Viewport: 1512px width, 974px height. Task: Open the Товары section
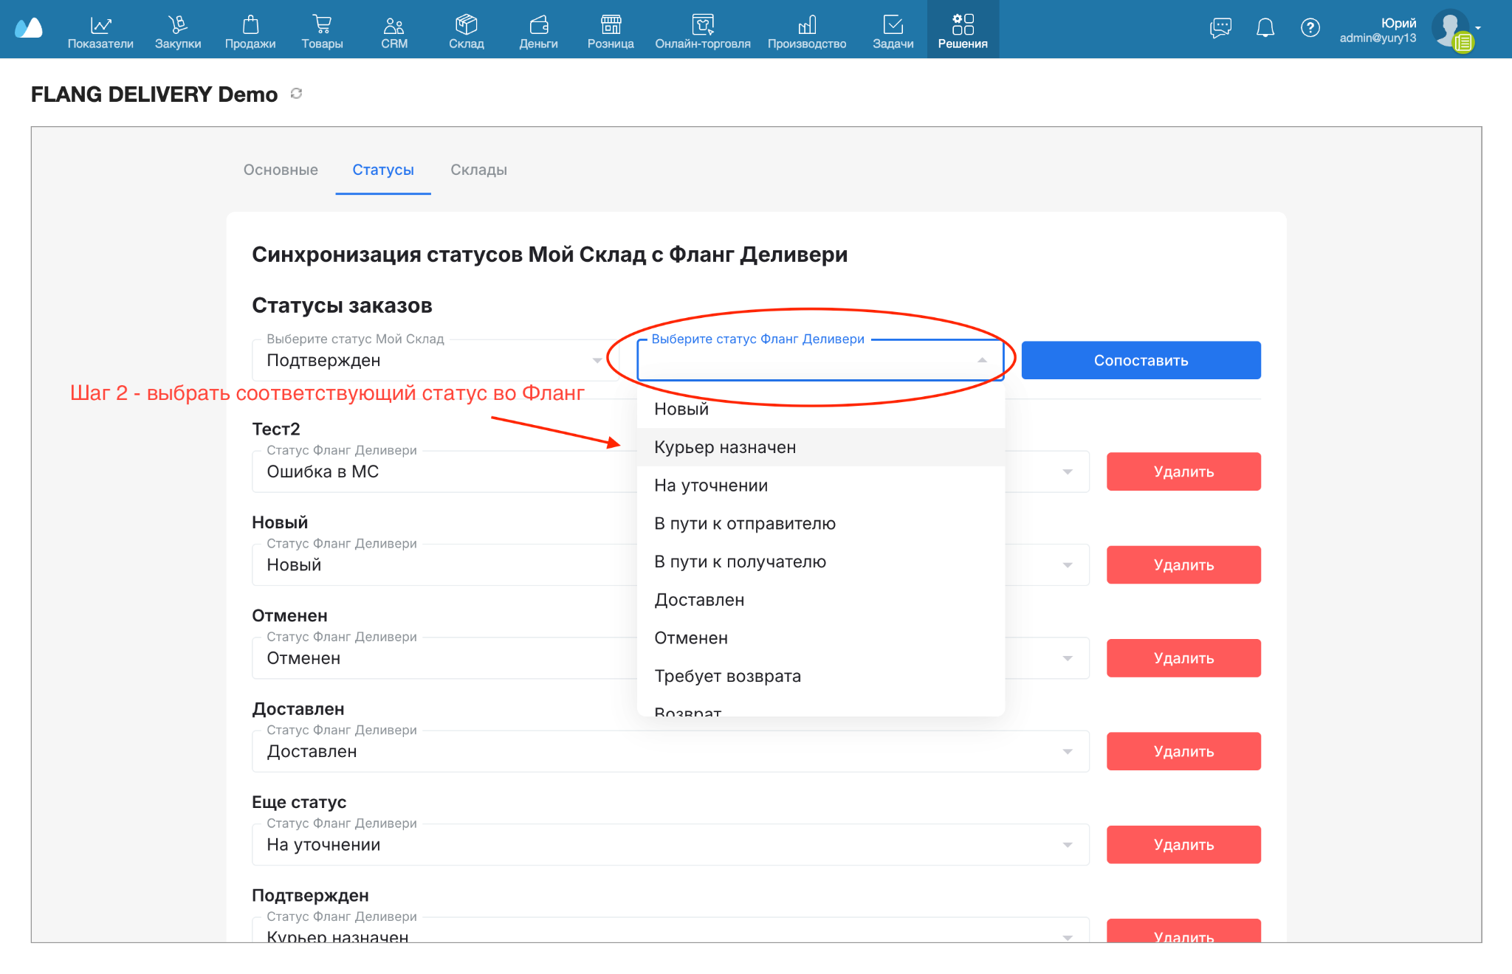coord(322,32)
